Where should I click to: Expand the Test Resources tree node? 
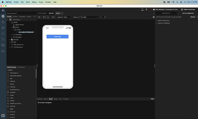click(10, 47)
